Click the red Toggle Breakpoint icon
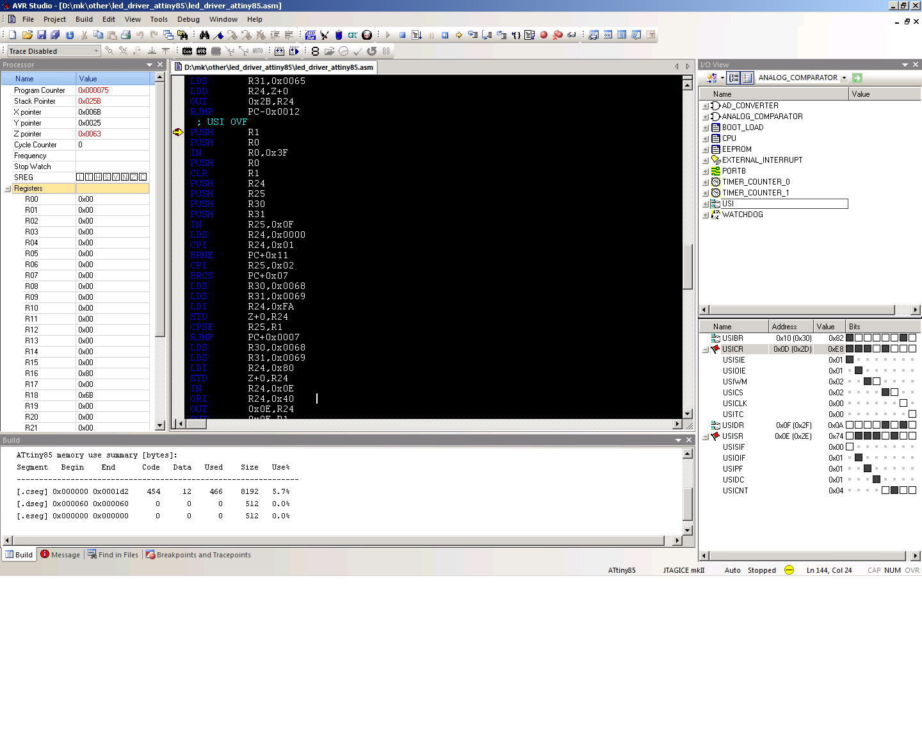Screen dimensions: 922x756 click(544, 35)
